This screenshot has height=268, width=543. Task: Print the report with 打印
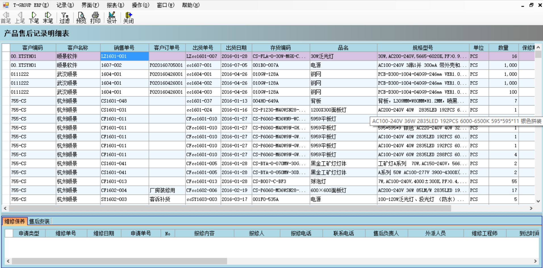coord(95,18)
